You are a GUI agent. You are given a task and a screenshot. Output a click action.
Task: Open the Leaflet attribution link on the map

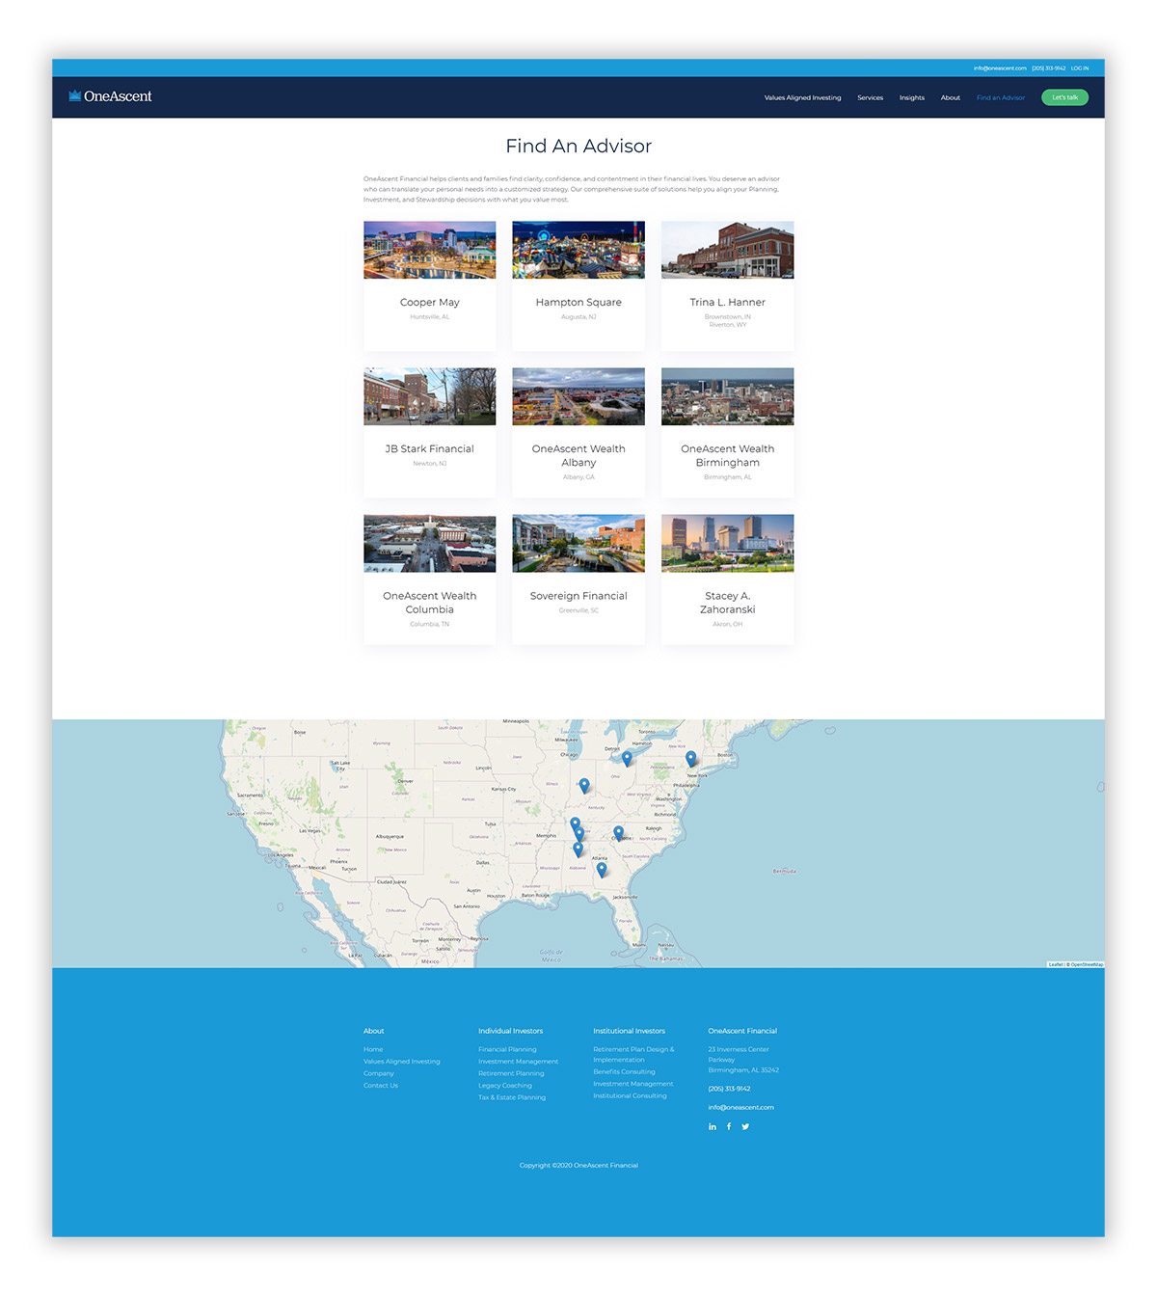[1056, 964]
